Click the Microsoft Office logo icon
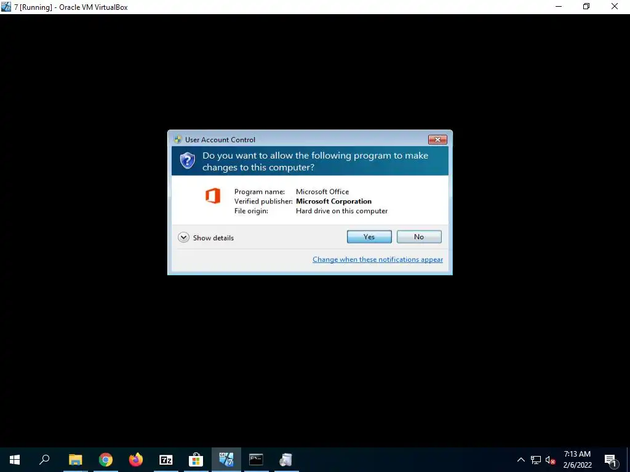This screenshot has height=472, width=630. click(x=213, y=196)
